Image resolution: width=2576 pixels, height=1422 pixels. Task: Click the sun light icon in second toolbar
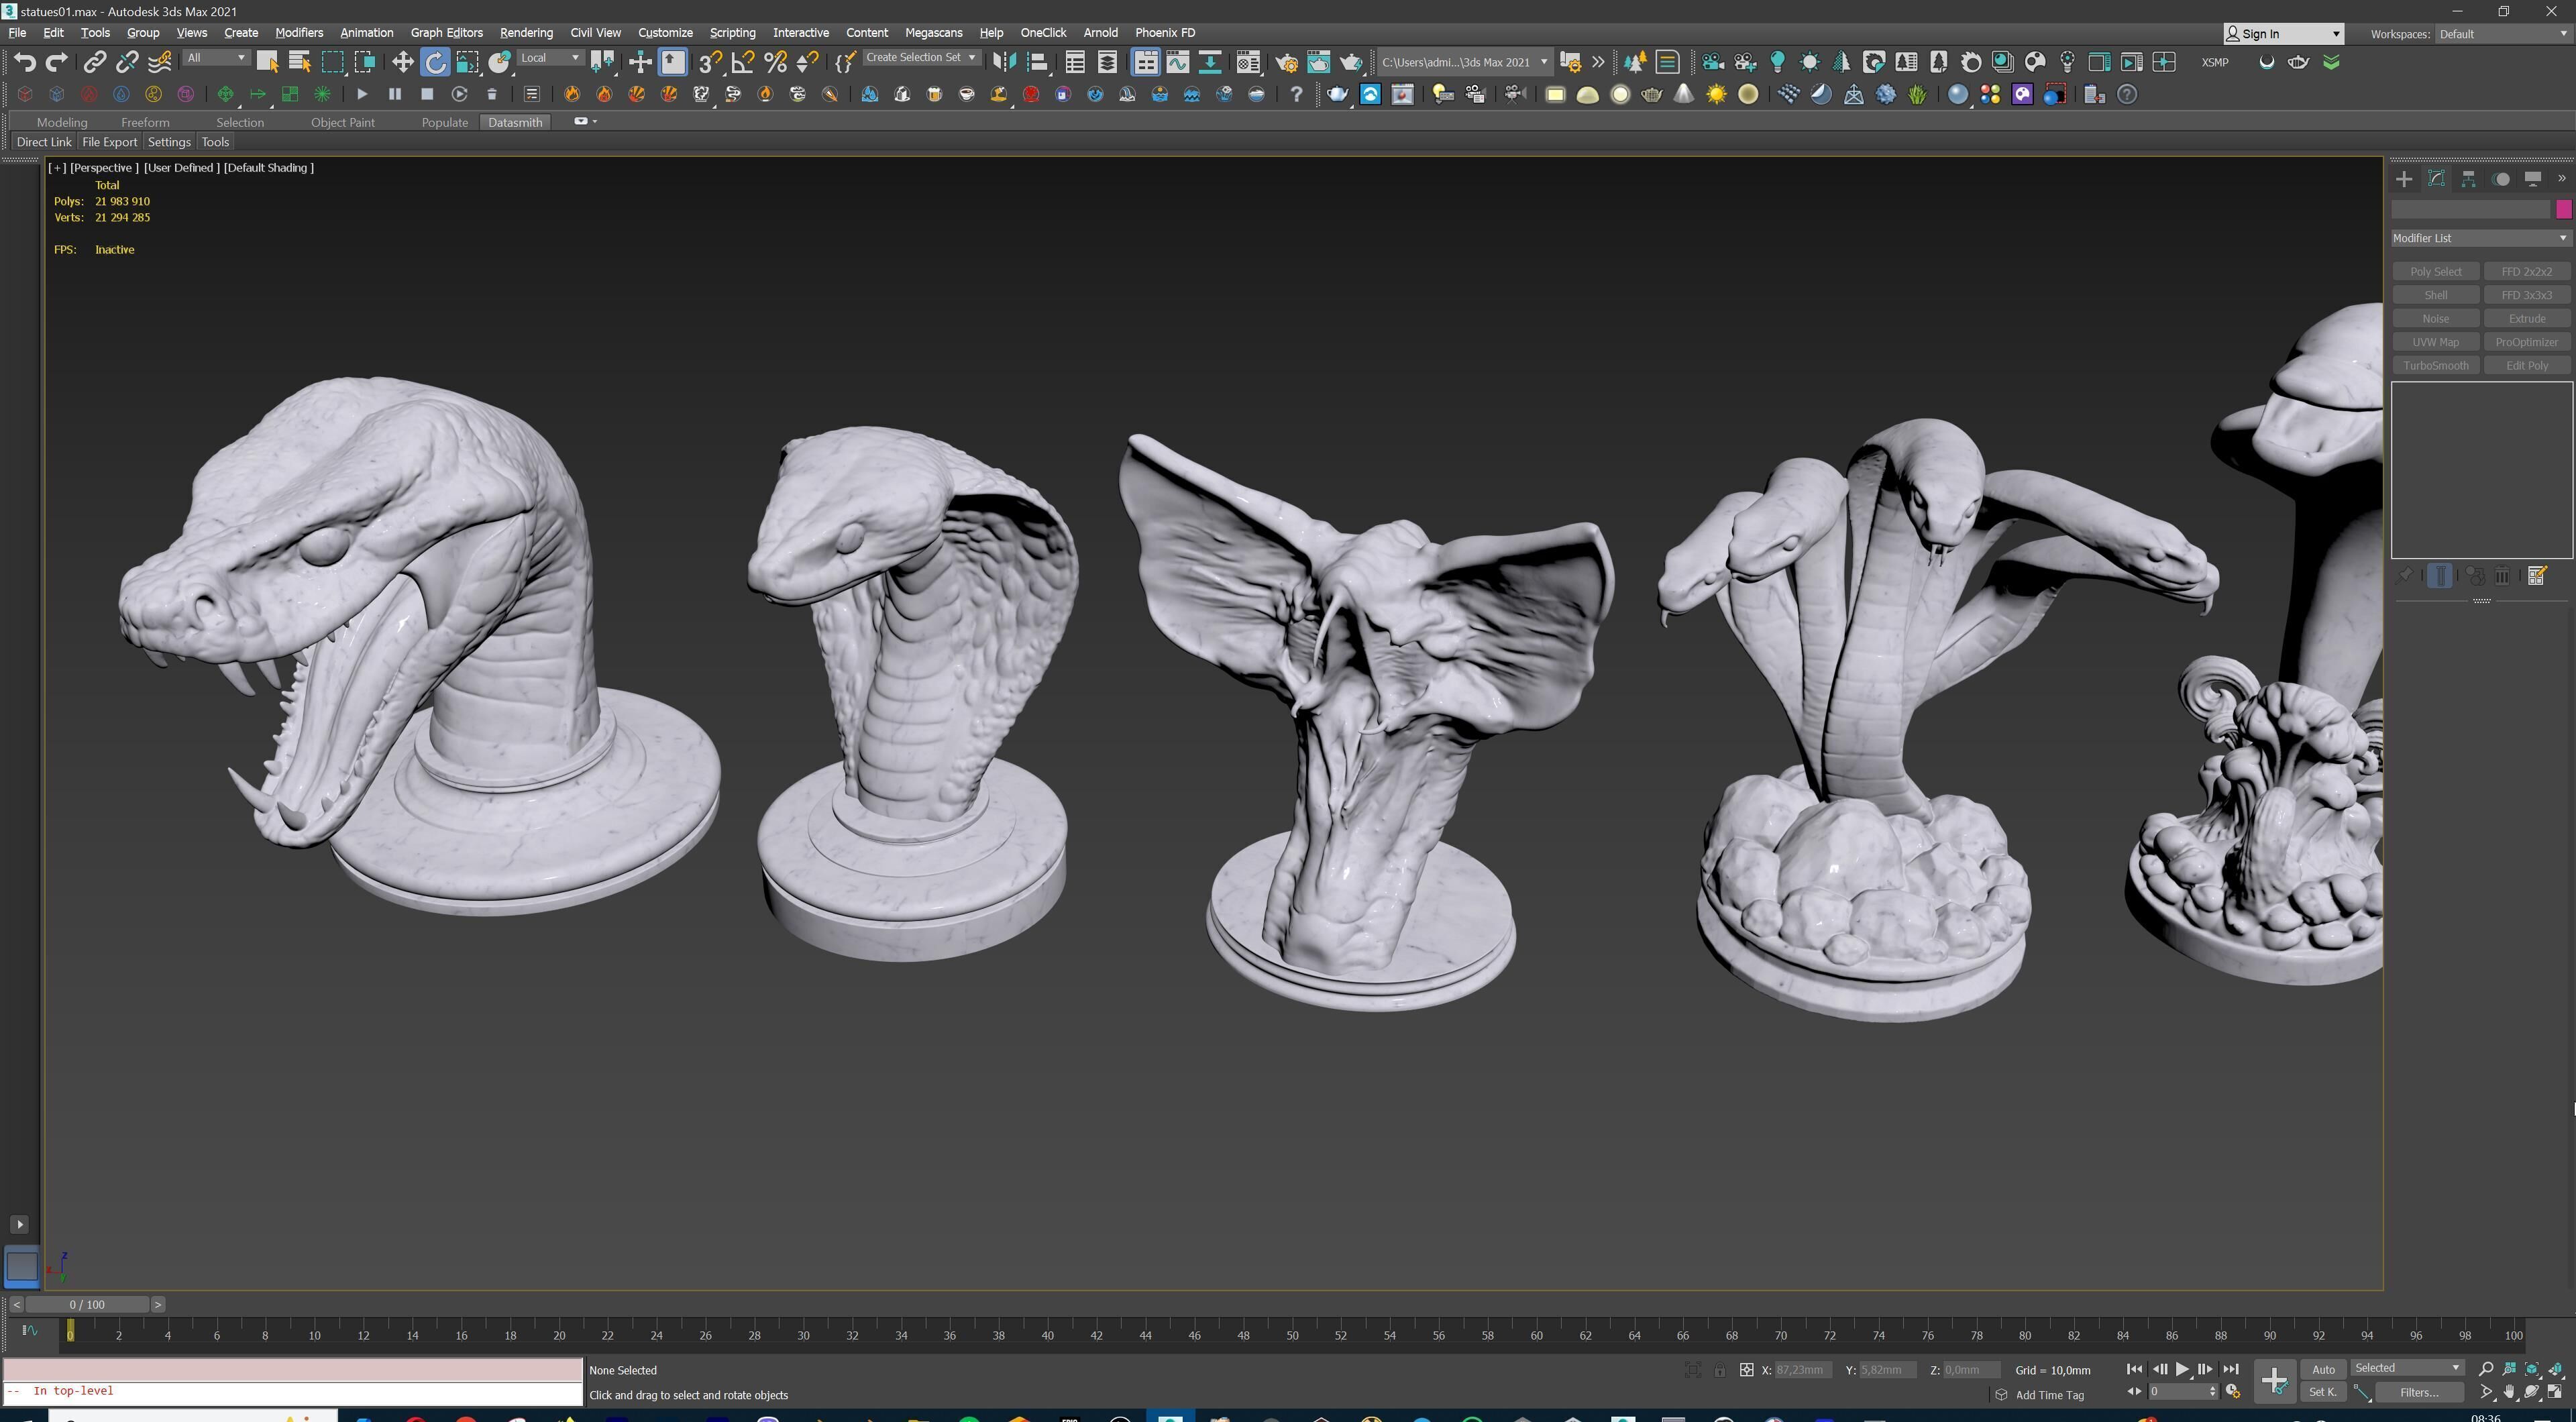[x=1716, y=94]
